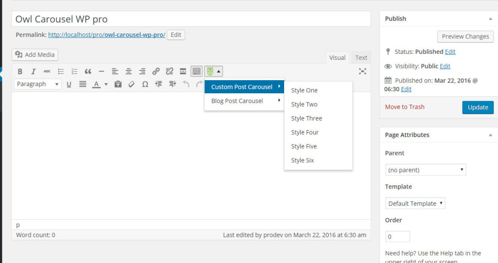498x263 pixels.
Task: Edit the published date
Action: coord(406,89)
